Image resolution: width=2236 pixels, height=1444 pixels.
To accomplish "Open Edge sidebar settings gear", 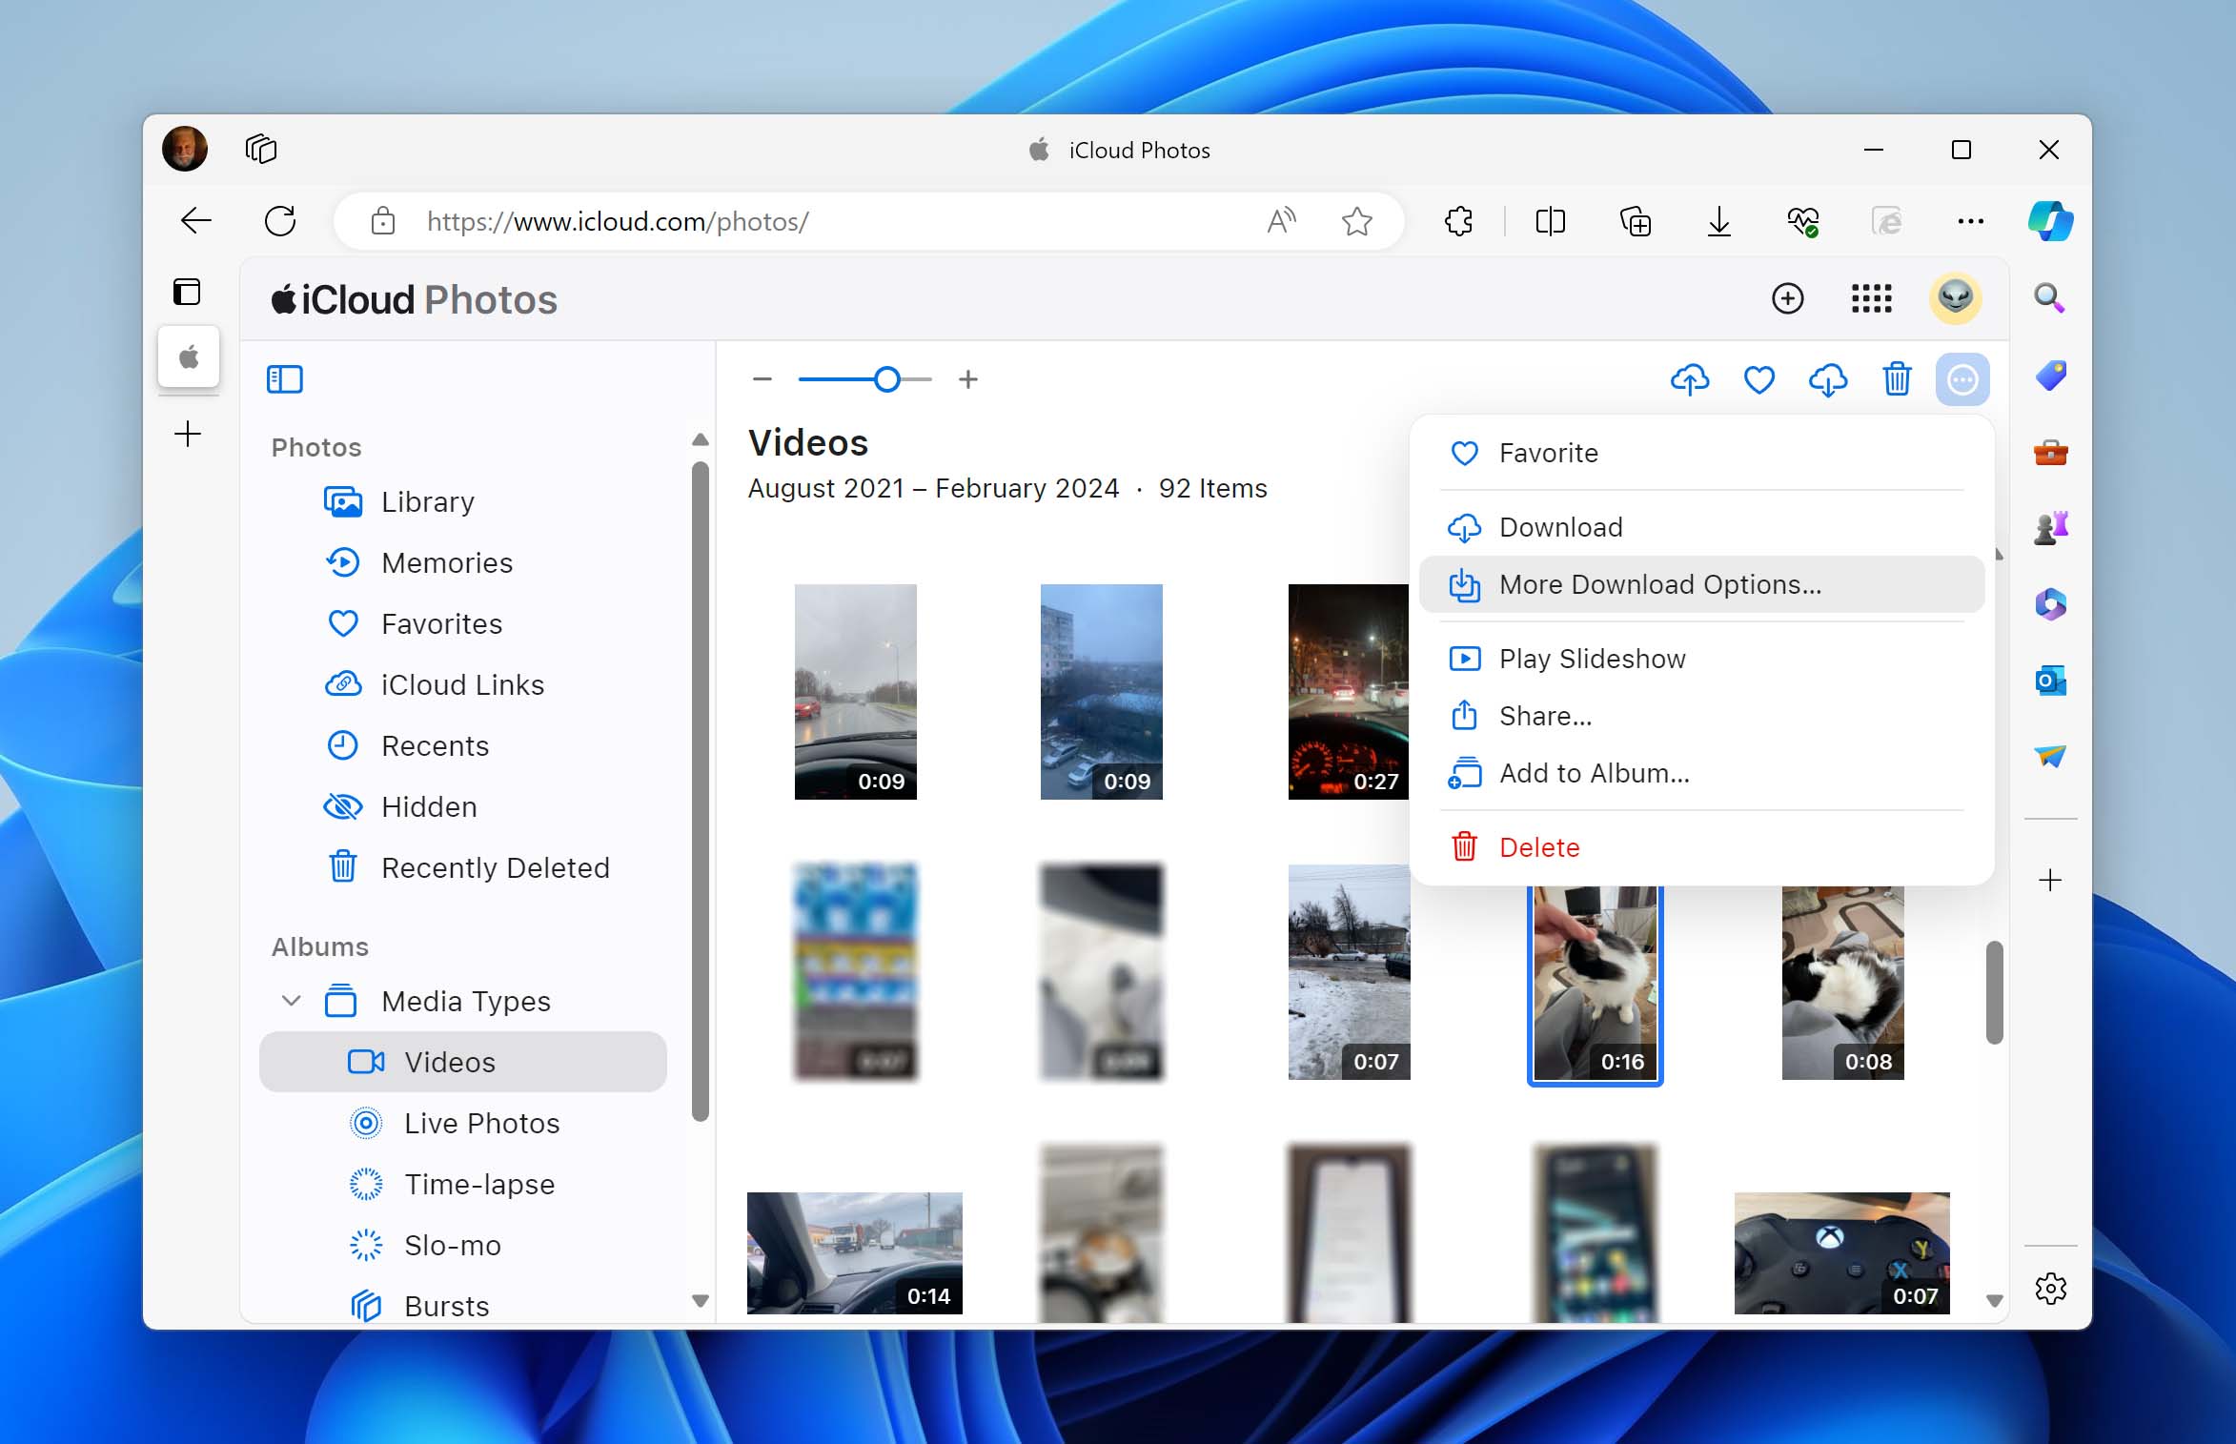I will (x=2050, y=1289).
